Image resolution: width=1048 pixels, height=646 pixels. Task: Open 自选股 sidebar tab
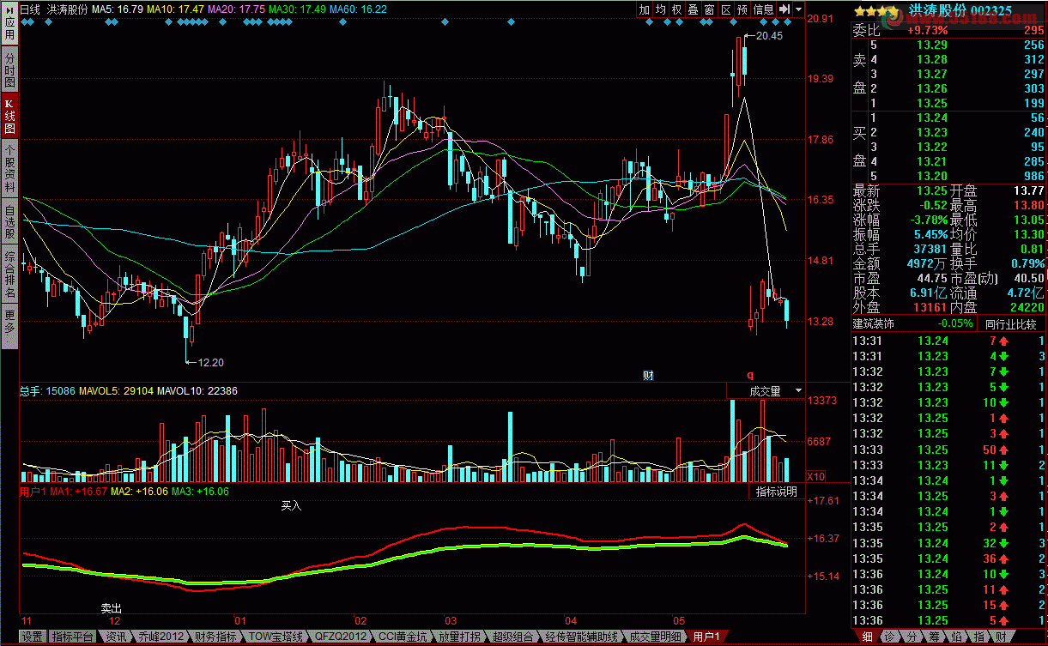pyautogui.click(x=9, y=220)
